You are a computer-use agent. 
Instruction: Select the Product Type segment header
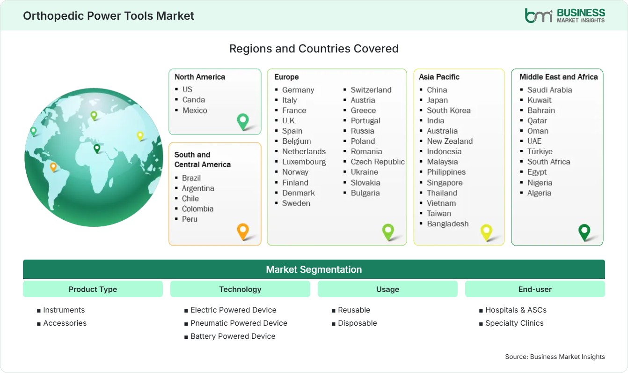(x=93, y=289)
